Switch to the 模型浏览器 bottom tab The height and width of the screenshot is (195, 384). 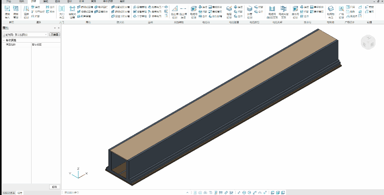(8, 193)
